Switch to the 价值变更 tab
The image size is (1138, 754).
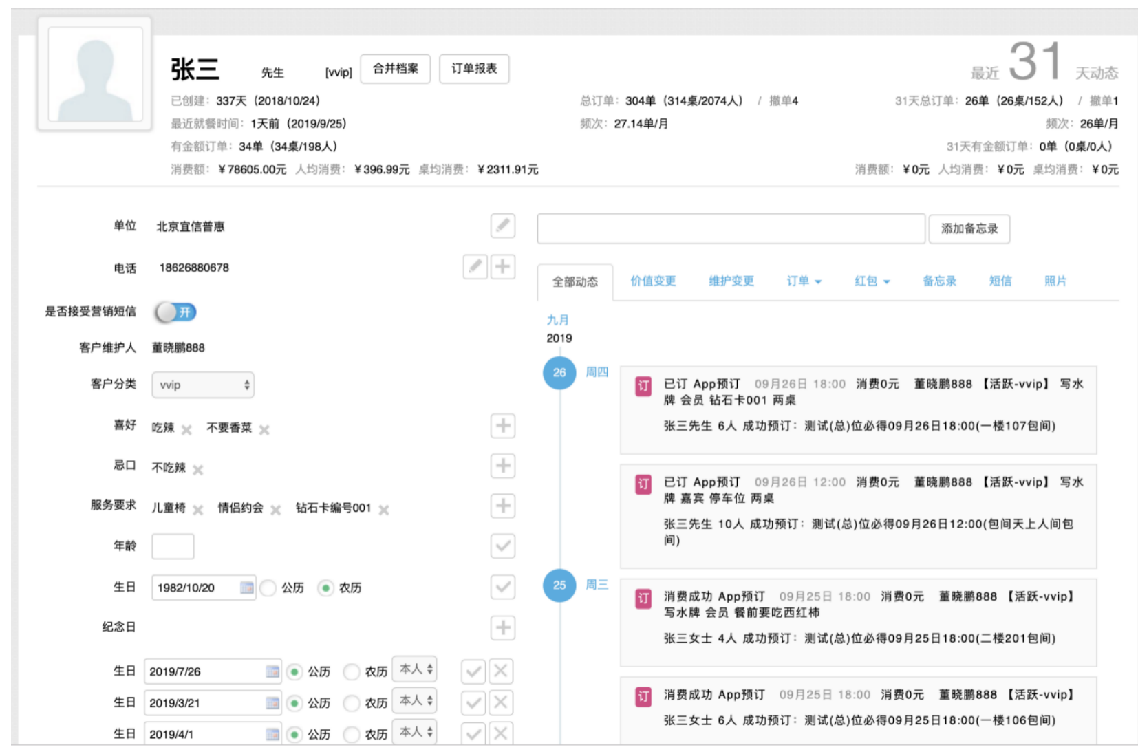coord(653,281)
